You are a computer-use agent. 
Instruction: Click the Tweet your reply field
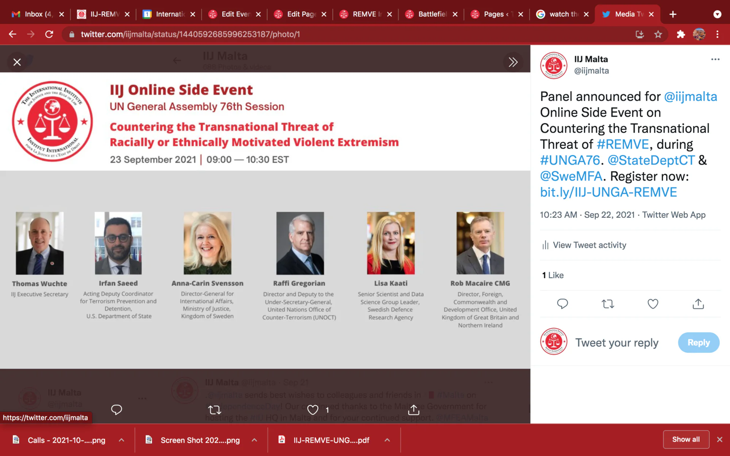tap(617, 343)
